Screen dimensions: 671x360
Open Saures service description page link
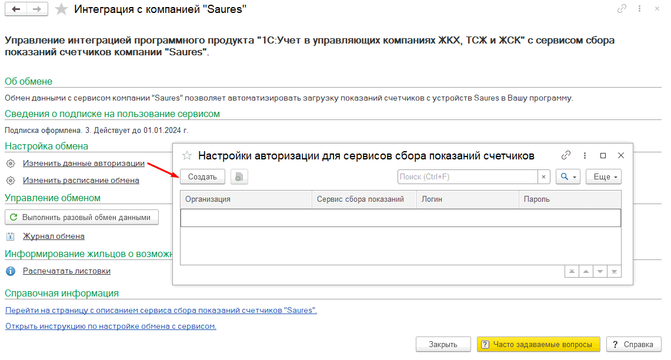161,310
